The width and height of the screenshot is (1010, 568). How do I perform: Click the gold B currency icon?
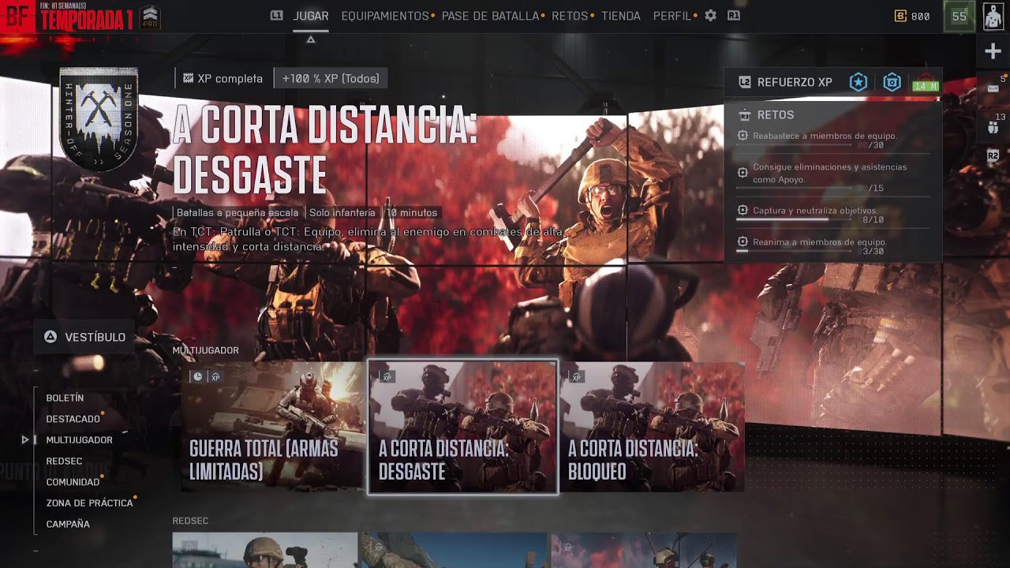(900, 16)
